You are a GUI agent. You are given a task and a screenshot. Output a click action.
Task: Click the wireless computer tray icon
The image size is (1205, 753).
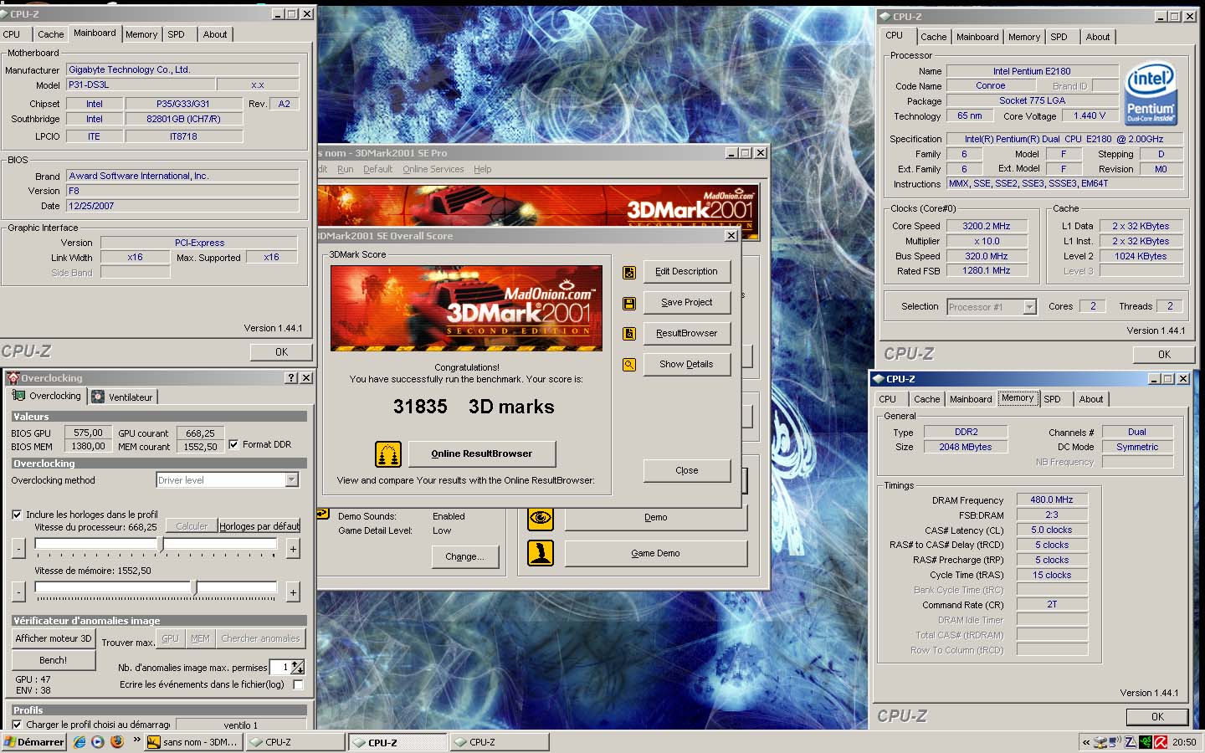[x=1115, y=742]
